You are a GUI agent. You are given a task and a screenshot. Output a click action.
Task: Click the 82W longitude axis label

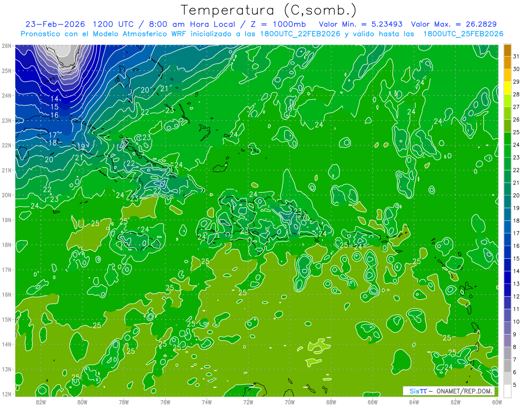coord(40,402)
